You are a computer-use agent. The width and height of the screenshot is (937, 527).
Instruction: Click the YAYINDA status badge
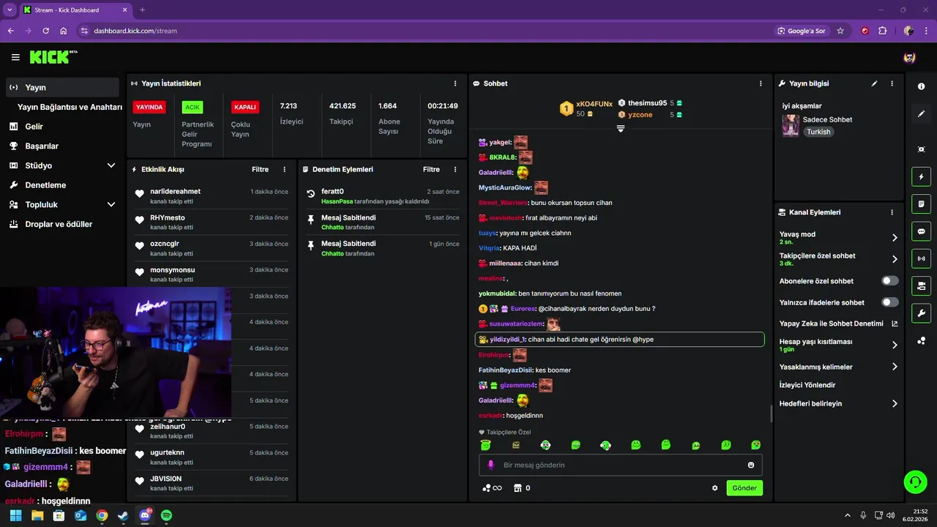[149, 107]
